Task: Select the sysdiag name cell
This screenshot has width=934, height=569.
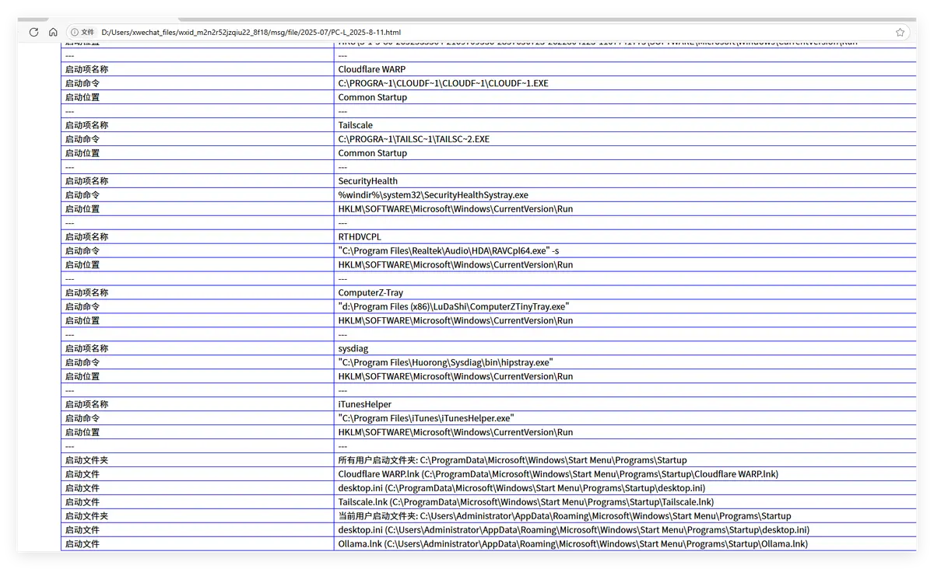Action: pyautogui.click(x=625, y=349)
